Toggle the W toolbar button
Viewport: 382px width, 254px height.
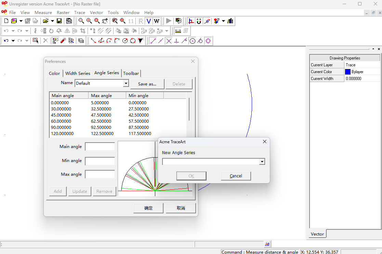pyautogui.click(x=157, y=21)
